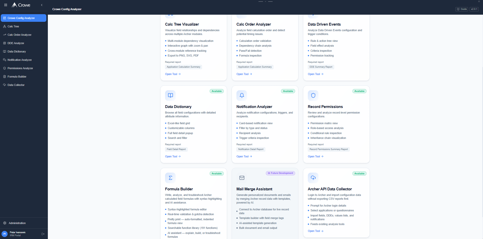The width and height of the screenshot is (483, 239).
Task: Select Formula Builder sidebar item
Action: pyautogui.click(x=24, y=77)
